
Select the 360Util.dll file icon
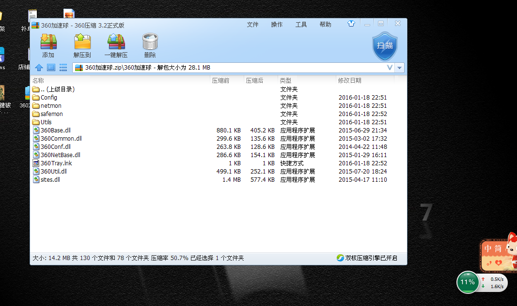click(x=36, y=172)
